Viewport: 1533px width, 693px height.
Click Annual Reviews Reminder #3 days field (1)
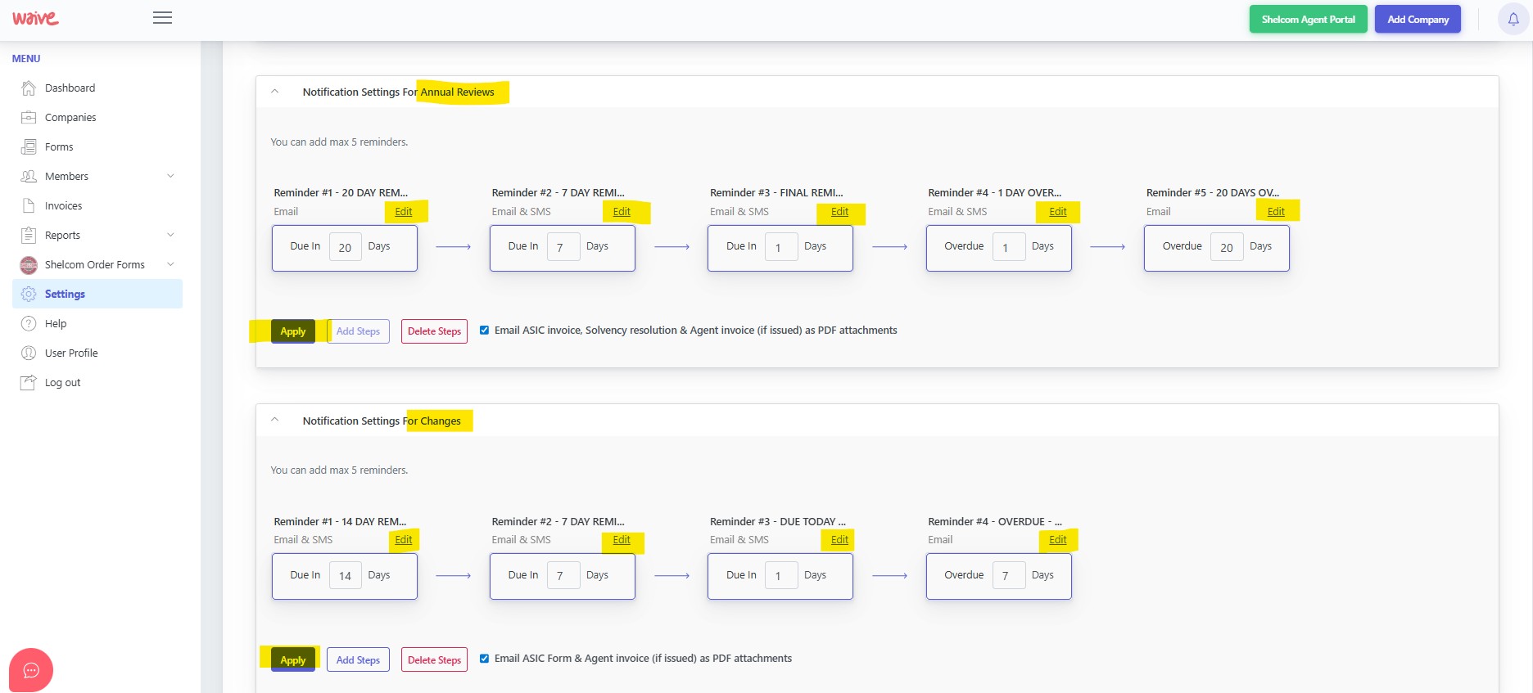[781, 247]
